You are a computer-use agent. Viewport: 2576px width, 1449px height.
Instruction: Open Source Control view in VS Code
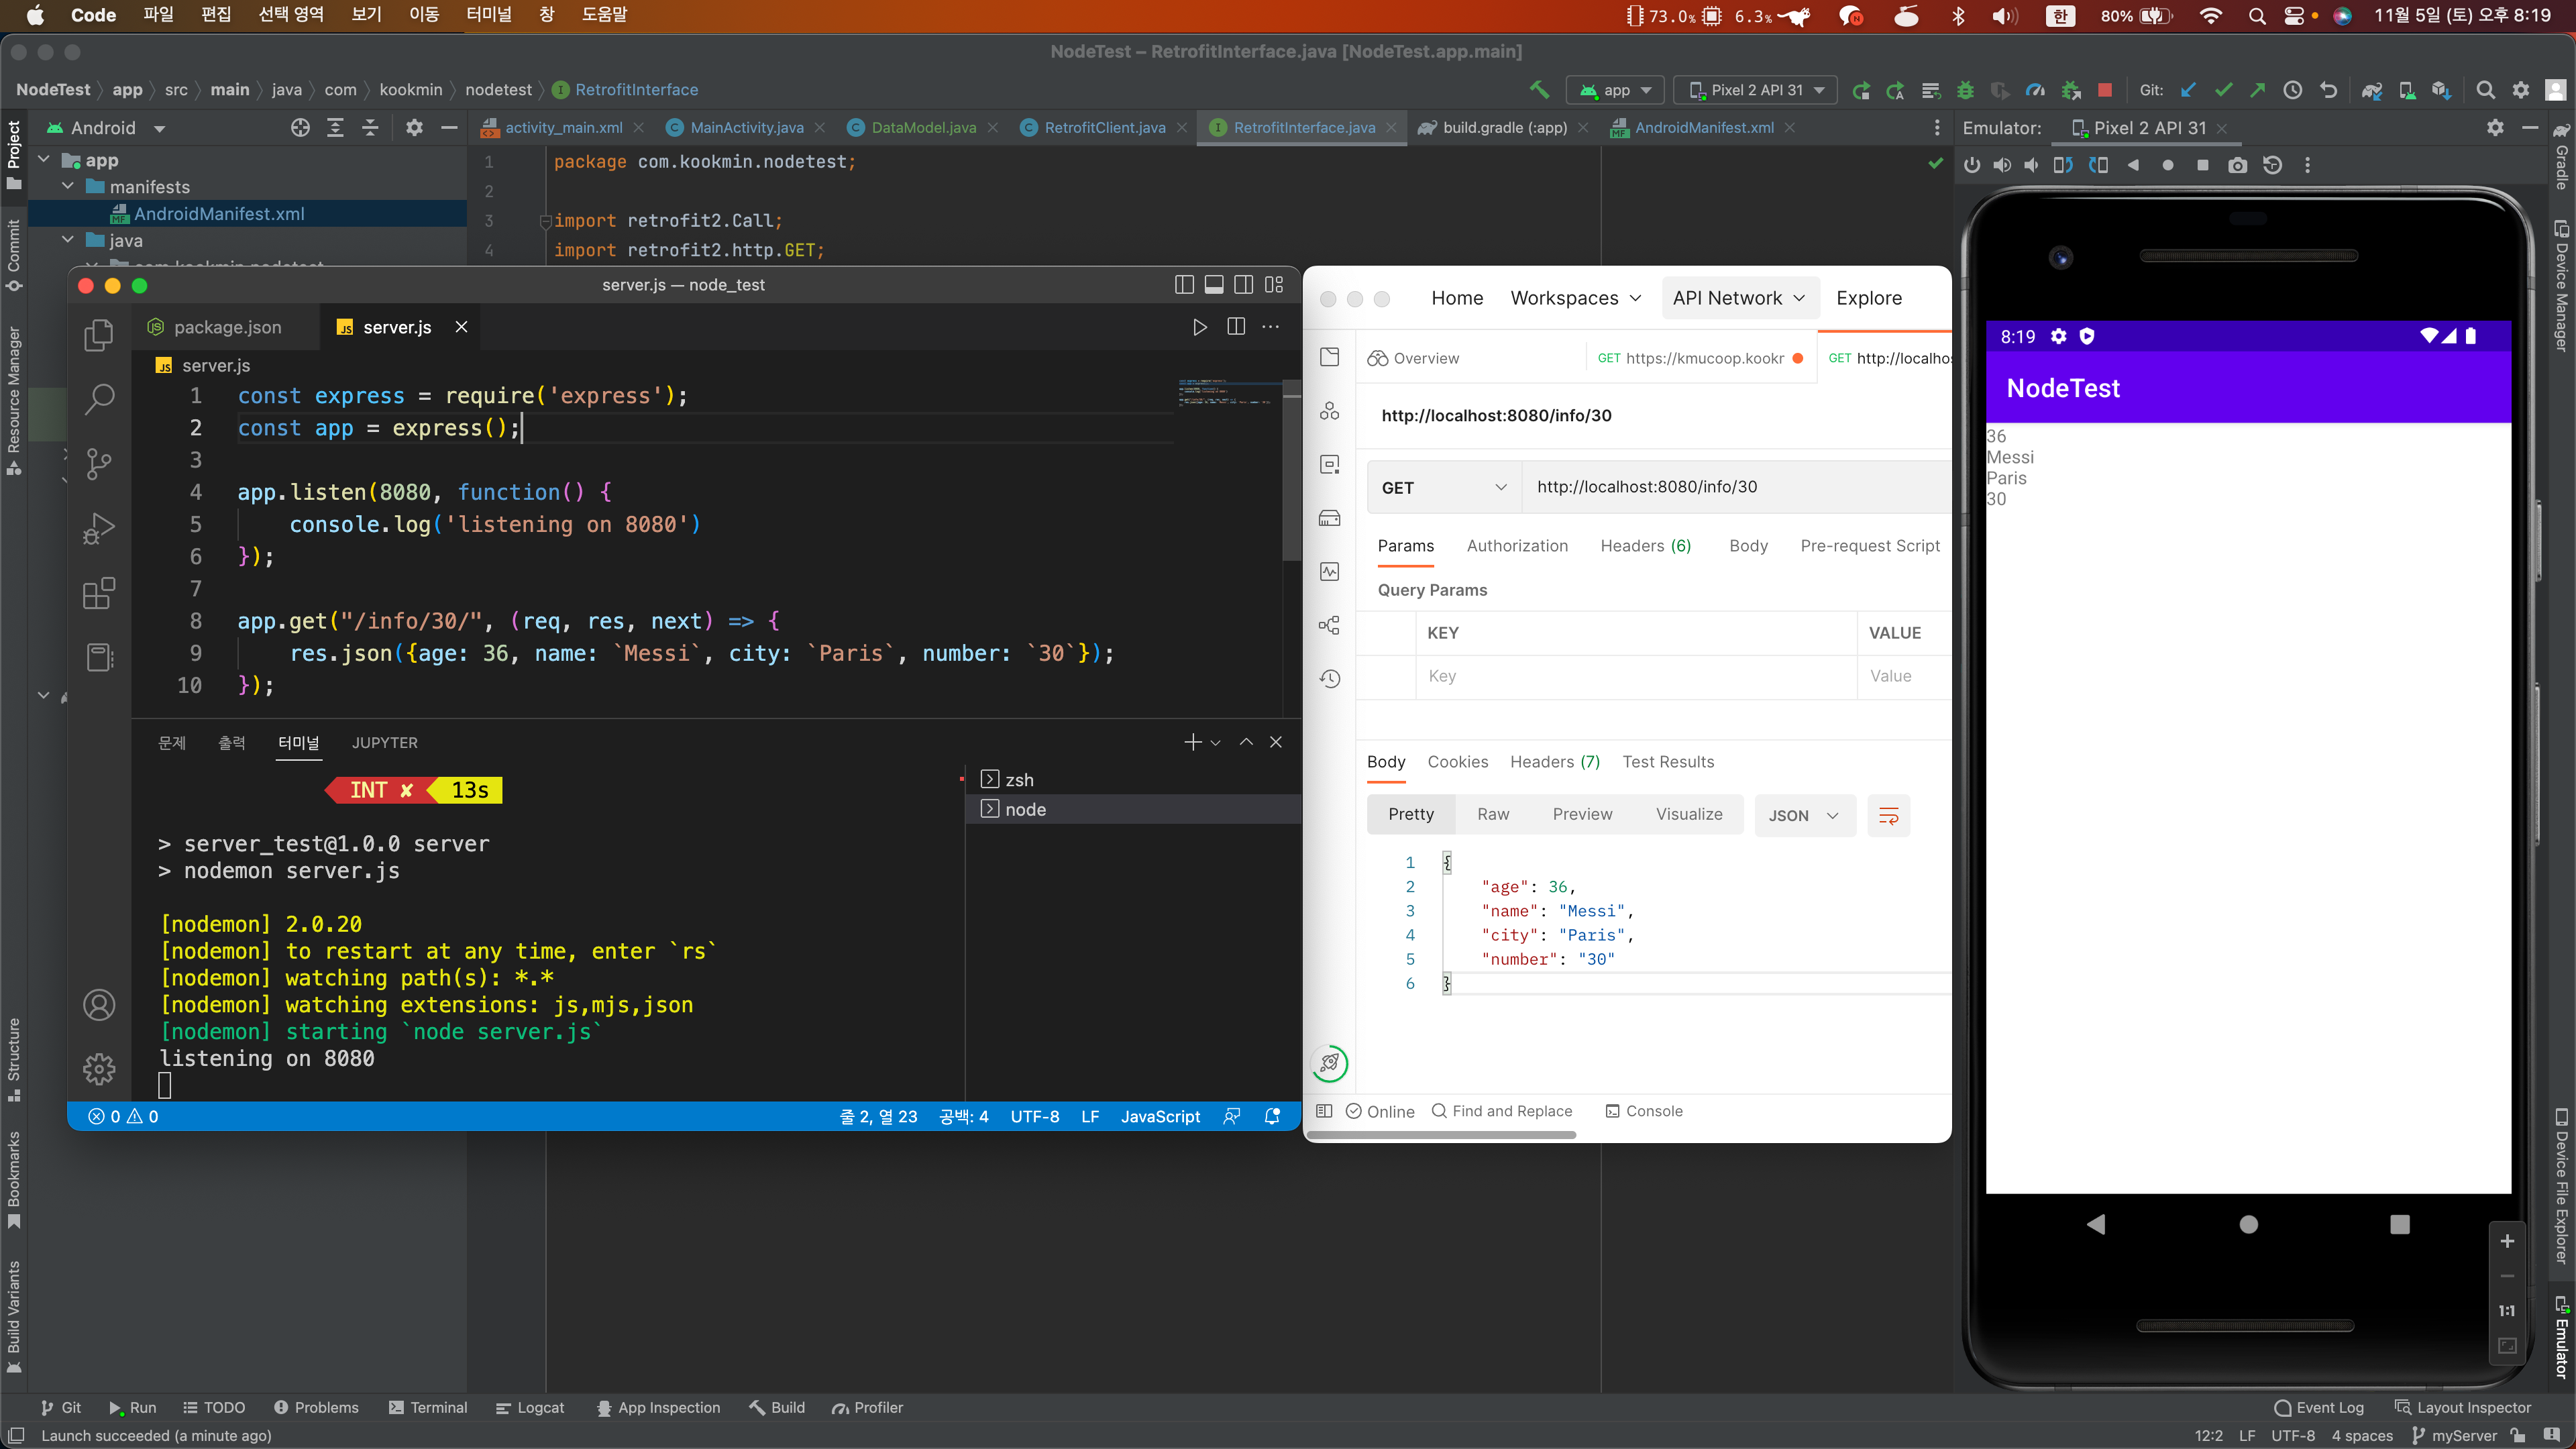click(99, 463)
